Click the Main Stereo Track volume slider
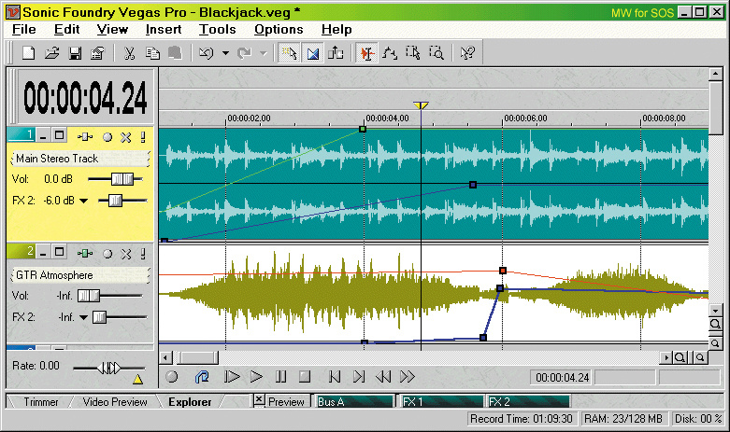The height and width of the screenshot is (432, 730). coord(115,178)
